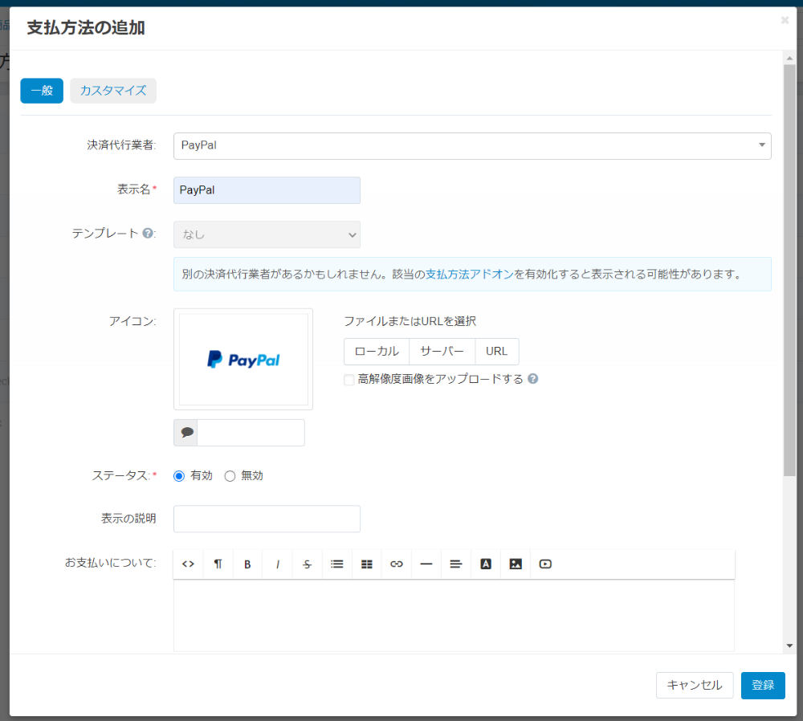Close the 支払方法の追加 dialog
The width and height of the screenshot is (803, 721).
pos(785,20)
